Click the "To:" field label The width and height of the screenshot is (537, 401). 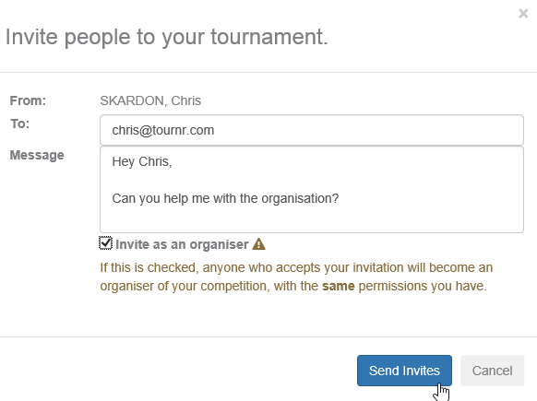[x=20, y=124]
